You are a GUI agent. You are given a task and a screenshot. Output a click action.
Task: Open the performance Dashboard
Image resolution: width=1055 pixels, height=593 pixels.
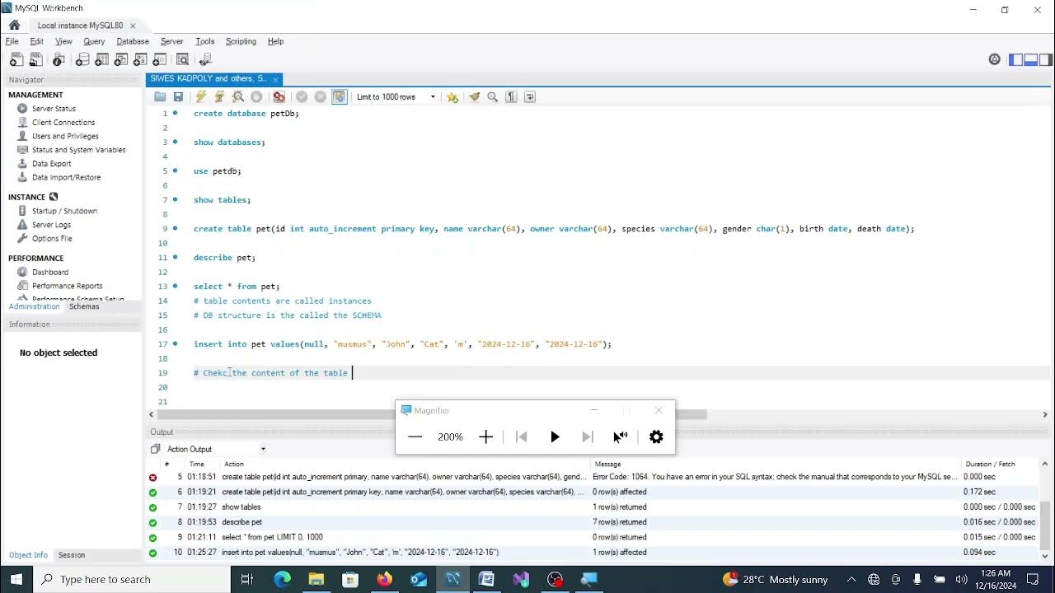coord(50,272)
